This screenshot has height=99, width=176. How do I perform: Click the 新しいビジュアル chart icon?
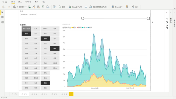click(70, 7)
